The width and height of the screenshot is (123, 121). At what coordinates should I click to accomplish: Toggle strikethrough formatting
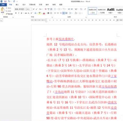pyautogui.click(x=26, y=13)
